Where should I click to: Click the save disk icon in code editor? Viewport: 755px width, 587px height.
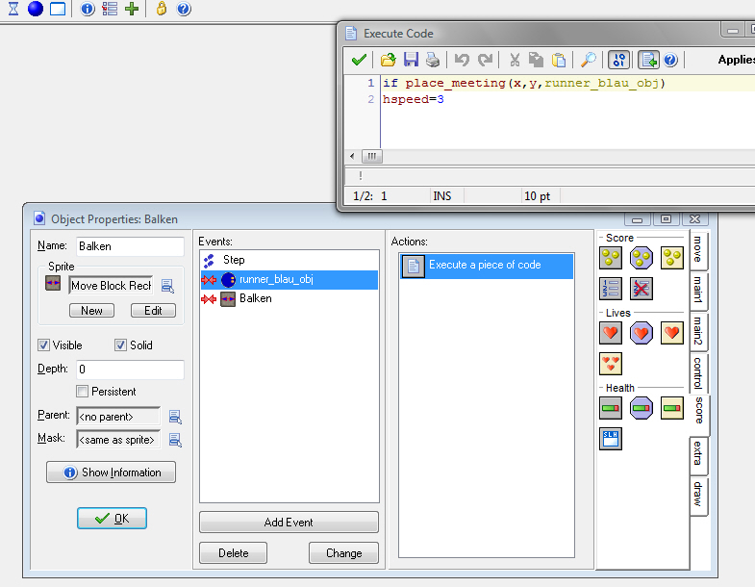coord(411,60)
